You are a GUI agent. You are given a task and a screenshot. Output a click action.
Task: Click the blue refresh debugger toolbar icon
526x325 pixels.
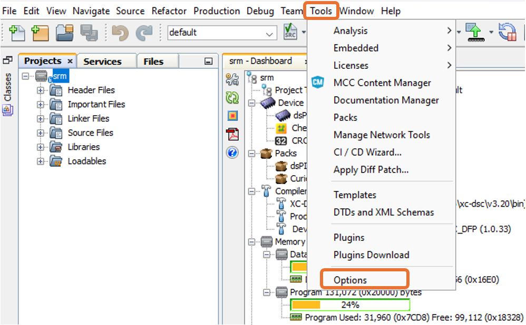click(507, 32)
